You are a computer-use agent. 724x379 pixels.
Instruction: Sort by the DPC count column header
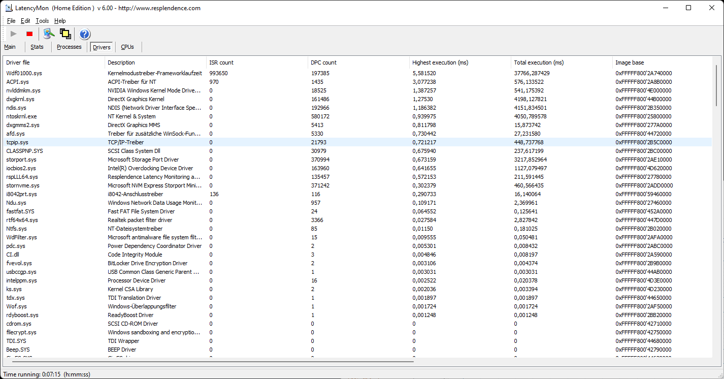pos(323,62)
